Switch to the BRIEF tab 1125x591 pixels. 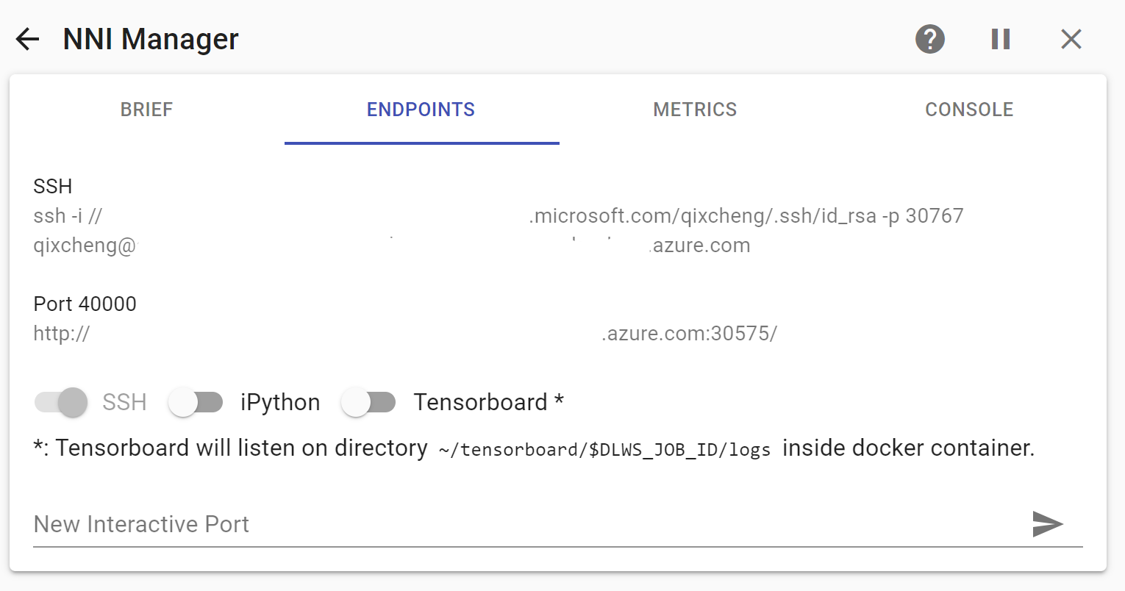(146, 109)
